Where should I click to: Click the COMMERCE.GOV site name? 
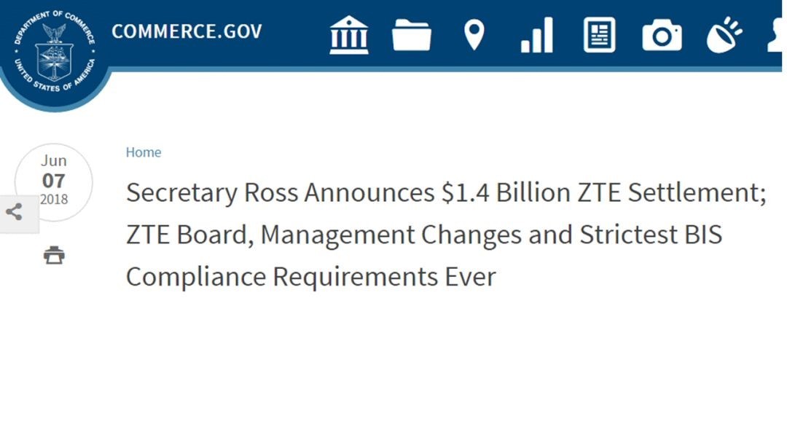click(187, 32)
